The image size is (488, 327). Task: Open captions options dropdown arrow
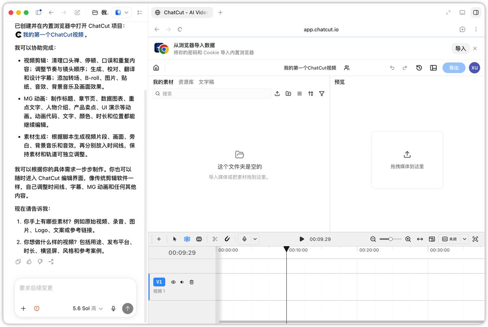click(x=464, y=239)
